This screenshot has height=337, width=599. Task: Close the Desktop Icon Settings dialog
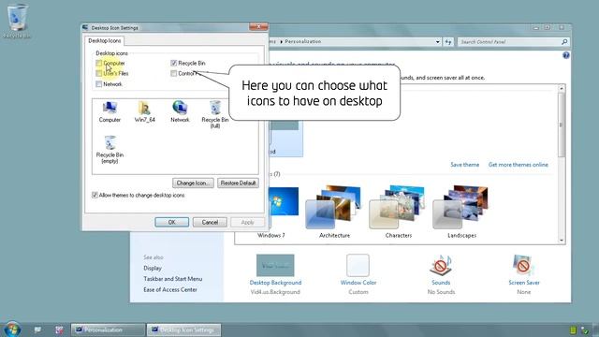pyautogui.click(x=258, y=27)
